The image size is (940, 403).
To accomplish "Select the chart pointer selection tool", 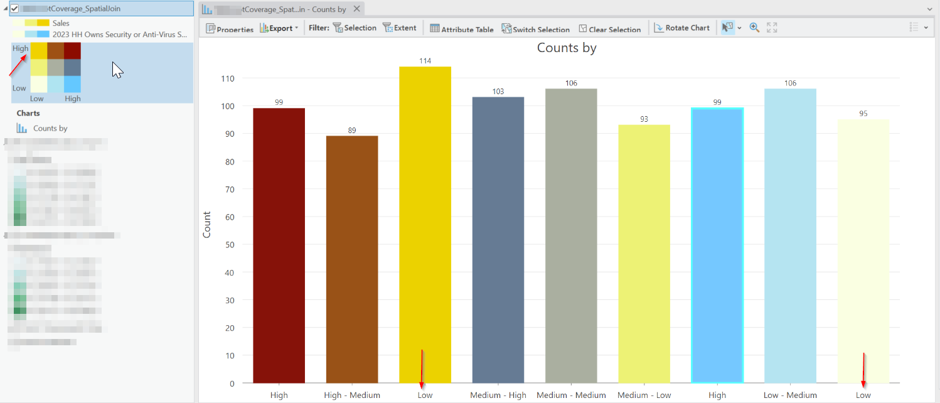I will pos(727,28).
